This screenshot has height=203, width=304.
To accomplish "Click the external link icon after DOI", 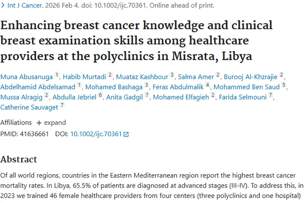I will coord(126,134).
